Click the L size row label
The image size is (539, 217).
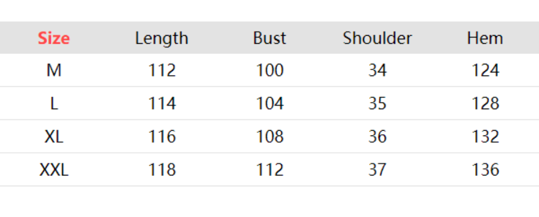[54, 104]
